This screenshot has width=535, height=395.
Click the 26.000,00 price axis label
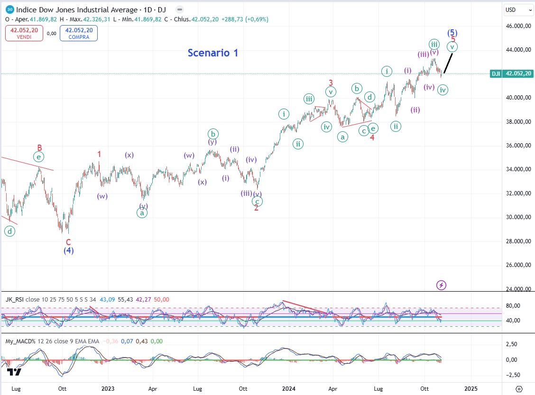pos(518,265)
